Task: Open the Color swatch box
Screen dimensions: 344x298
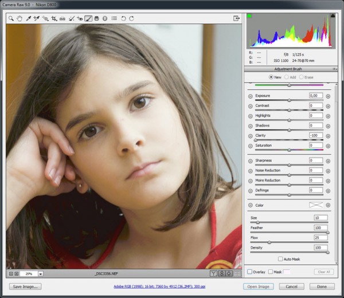Action: [x=316, y=205]
